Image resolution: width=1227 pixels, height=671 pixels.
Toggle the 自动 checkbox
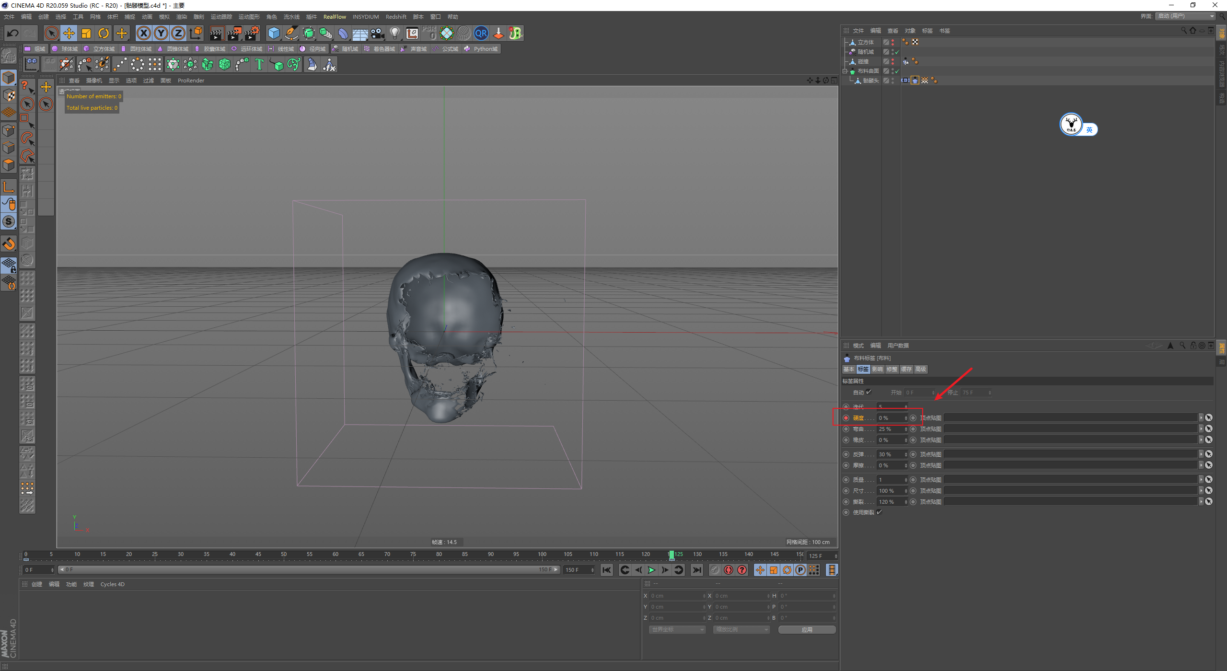(868, 392)
